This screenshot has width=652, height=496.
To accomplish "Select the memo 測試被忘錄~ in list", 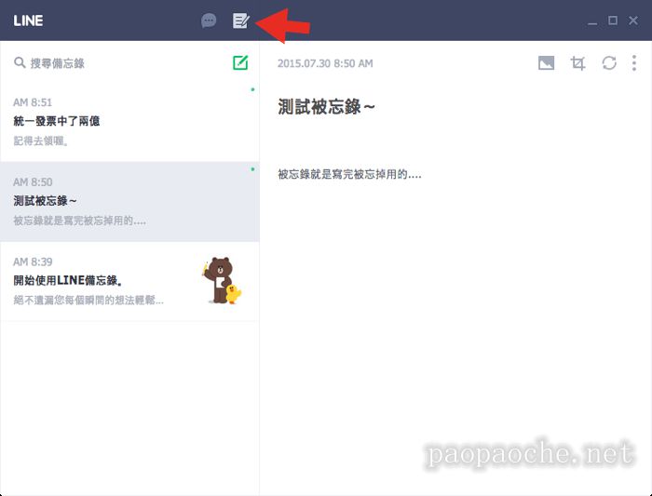I will tap(129, 202).
